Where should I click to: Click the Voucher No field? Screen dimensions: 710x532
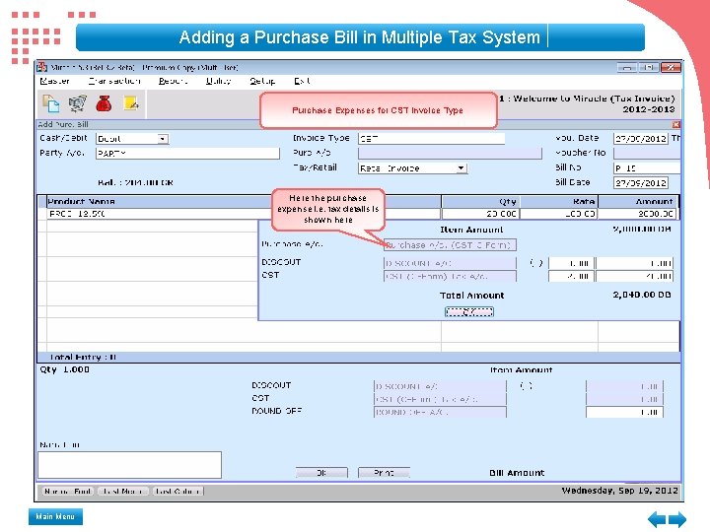(x=647, y=154)
